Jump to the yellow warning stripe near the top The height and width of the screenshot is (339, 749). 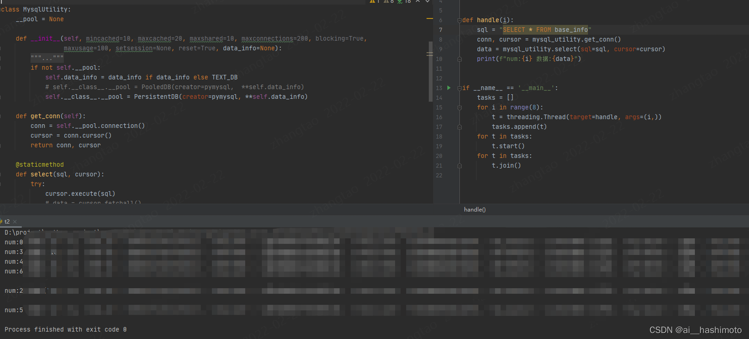(429, 19)
